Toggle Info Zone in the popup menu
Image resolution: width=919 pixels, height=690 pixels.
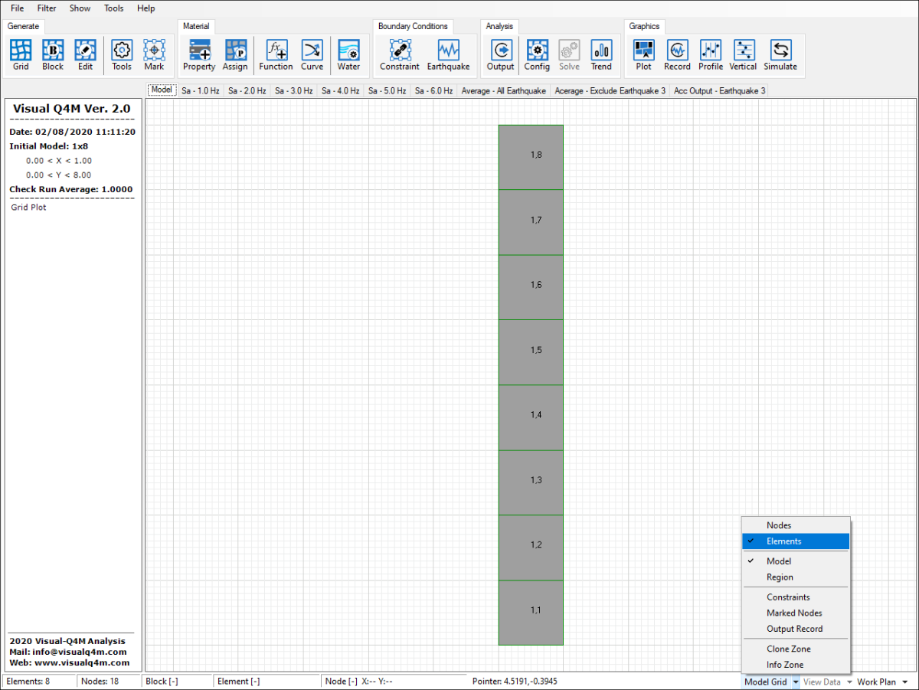click(x=796, y=665)
